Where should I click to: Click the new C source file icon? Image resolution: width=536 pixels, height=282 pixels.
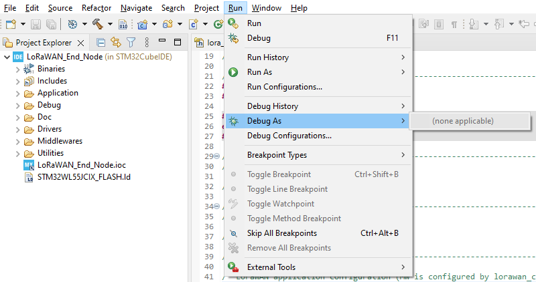[x=194, y=24]
